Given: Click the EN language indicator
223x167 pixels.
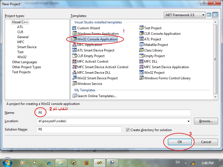Looking at the screenshot, I should point(178,162).
